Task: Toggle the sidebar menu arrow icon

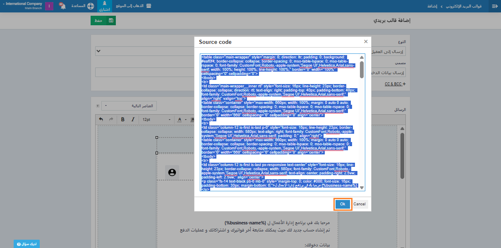Action: pos(494,6)
